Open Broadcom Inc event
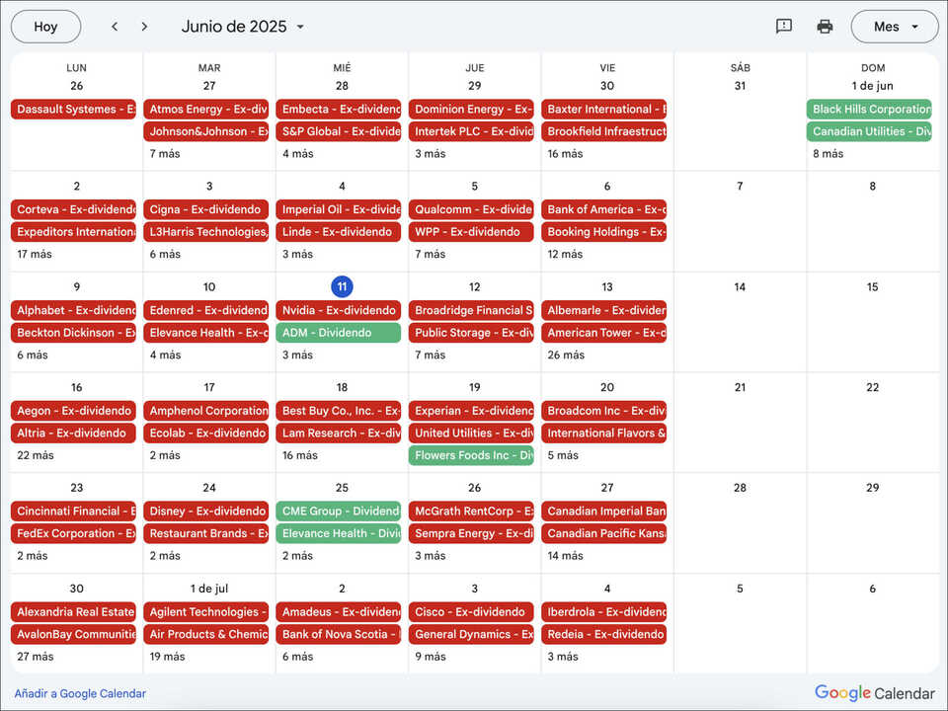 [604, 411]
